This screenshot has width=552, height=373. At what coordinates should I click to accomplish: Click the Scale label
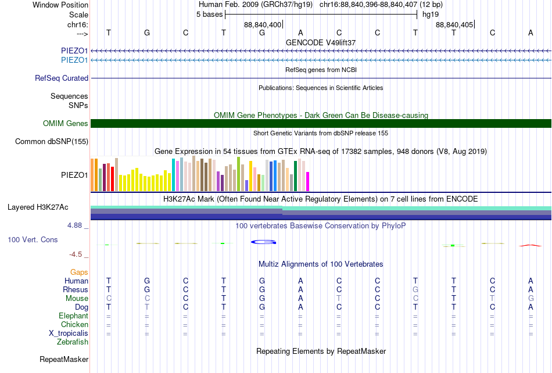coord(79,15)
